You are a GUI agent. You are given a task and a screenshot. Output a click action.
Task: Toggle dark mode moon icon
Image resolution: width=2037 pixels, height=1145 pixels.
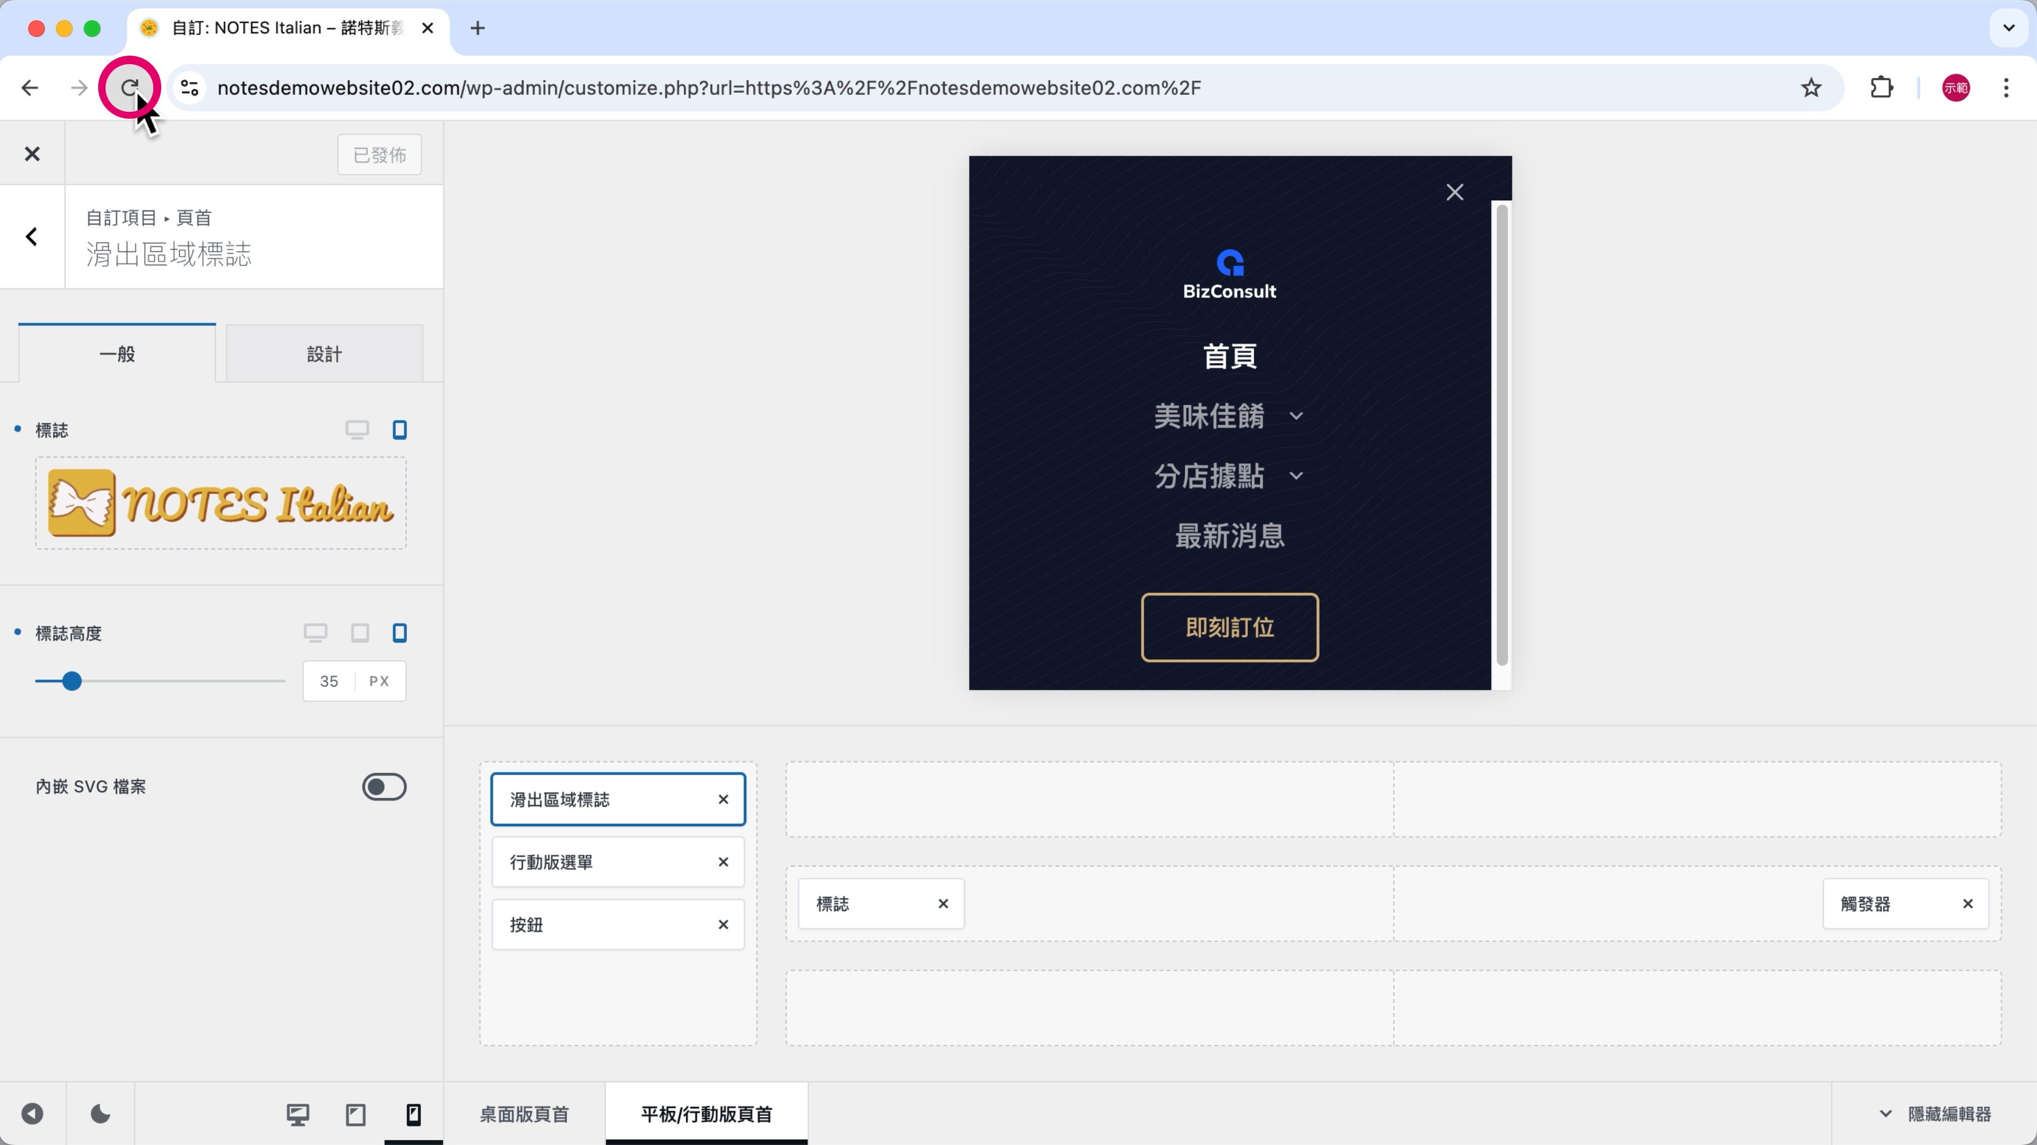click(100, 1114)
